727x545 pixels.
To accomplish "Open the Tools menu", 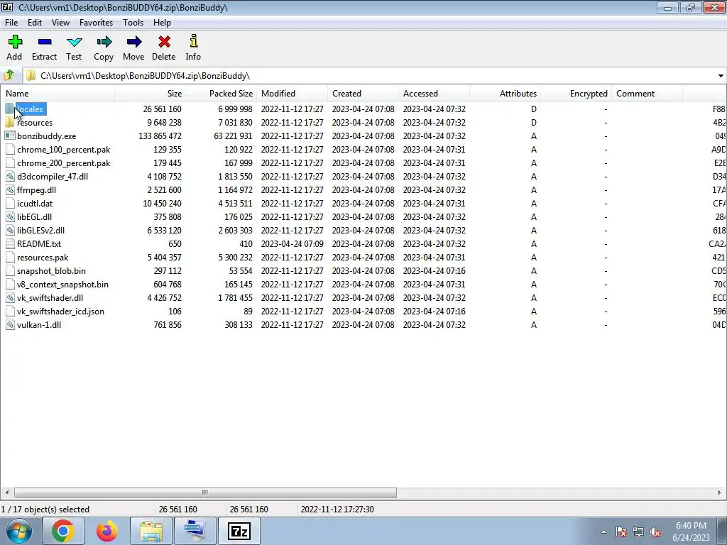I will click(x=133, y=22).
